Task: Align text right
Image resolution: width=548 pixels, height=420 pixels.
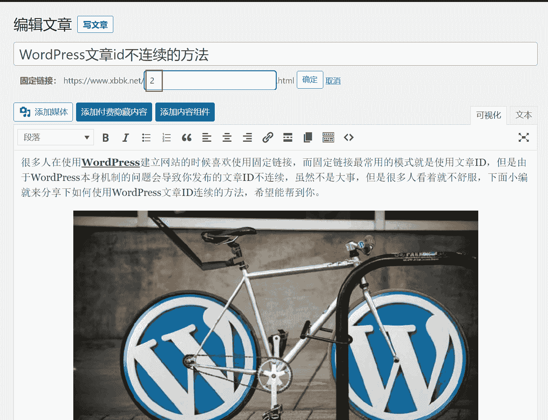Action: pos(247,137)
